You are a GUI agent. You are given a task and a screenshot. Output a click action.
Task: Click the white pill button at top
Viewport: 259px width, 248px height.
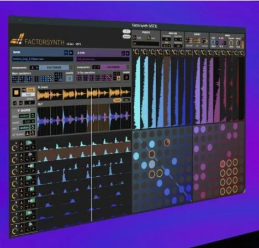click(x=126, y=31)
